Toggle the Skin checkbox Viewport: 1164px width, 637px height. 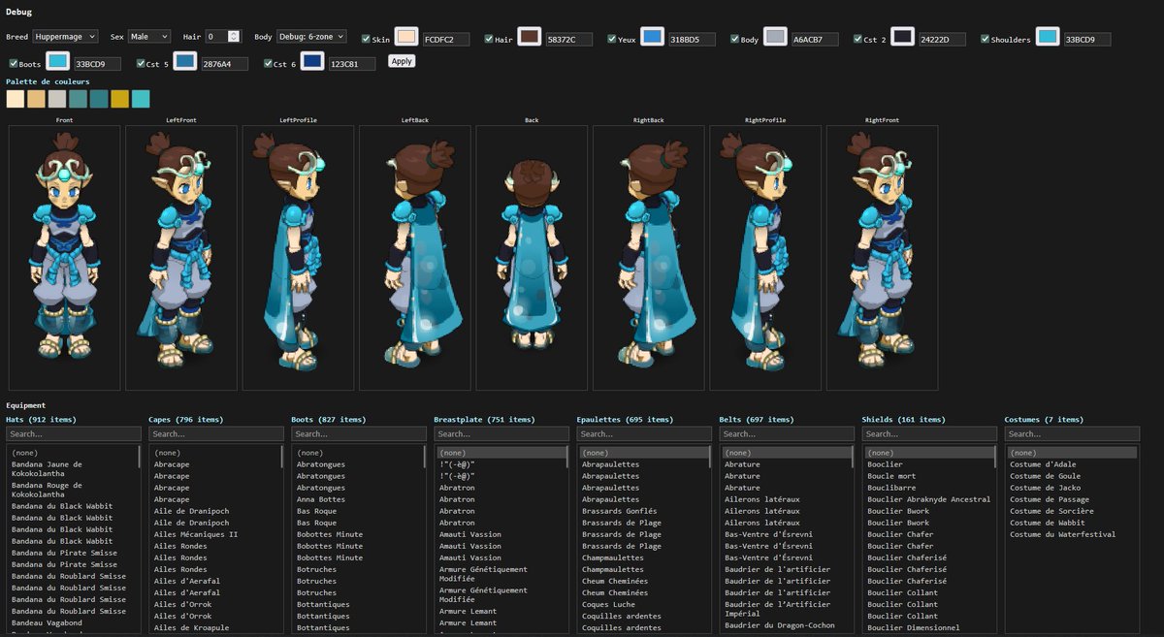point(366,40)
